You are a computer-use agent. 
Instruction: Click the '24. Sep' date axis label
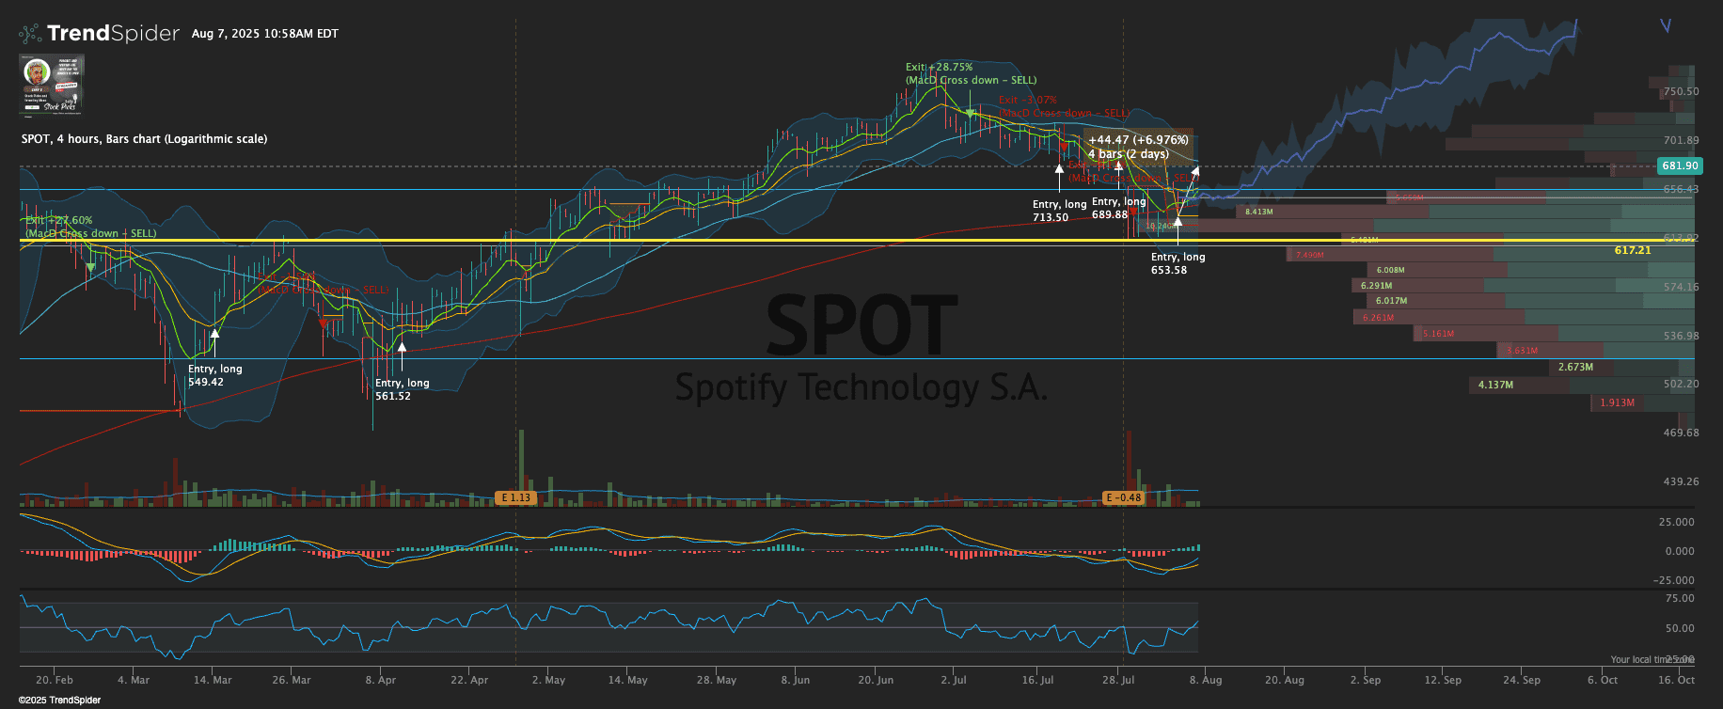(1522, 680)
